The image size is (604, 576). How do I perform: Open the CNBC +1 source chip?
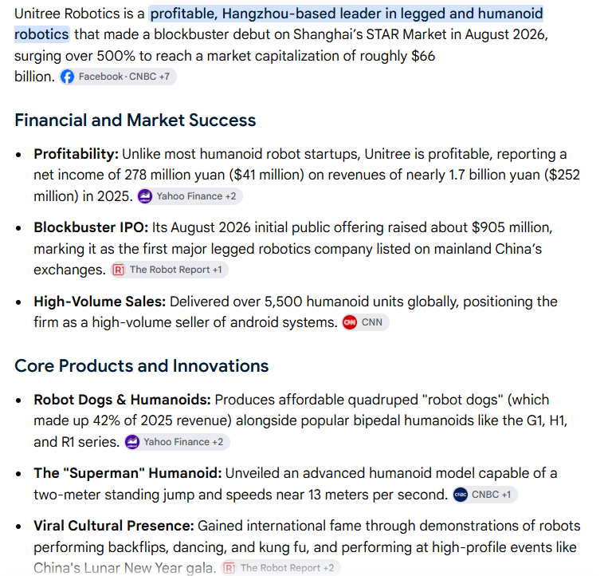click(x=484, y=495)
